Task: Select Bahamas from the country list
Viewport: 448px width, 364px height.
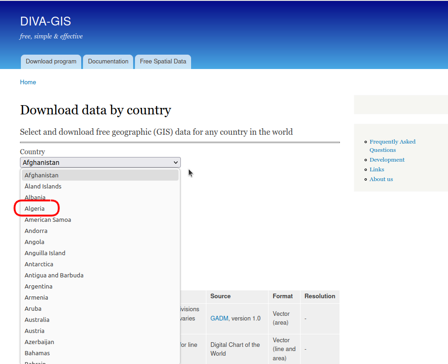Action: [100, 353]
